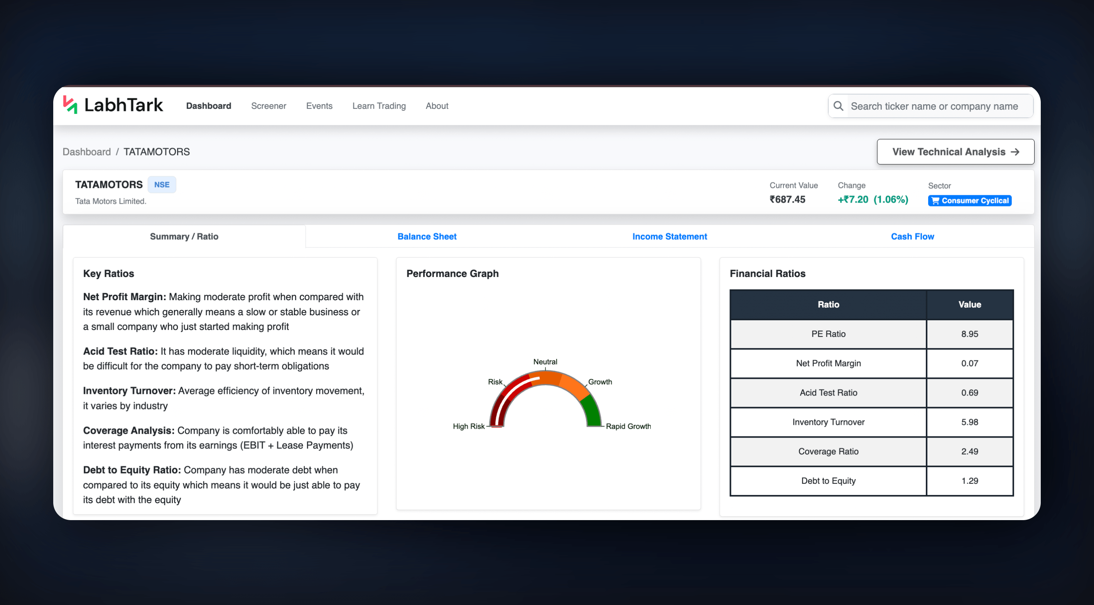This screenshot has height=605, width=1094.
Task: Click the Debt to Equity table cell
Action: (x=828, y=480)
